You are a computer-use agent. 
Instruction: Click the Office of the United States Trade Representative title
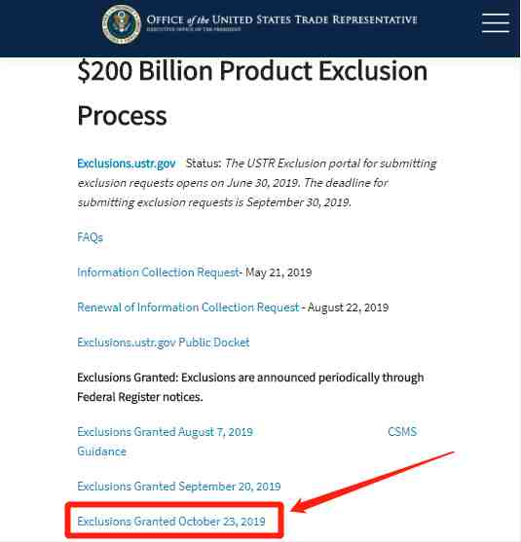(x=282, y=19)
